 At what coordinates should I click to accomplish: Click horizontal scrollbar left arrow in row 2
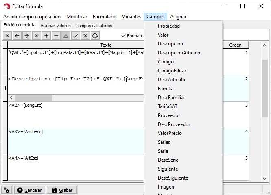tap(11, 98)
